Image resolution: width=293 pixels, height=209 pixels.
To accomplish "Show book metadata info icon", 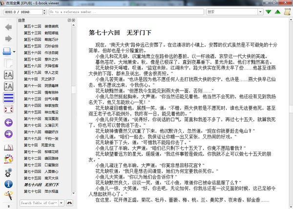I will 8,184.
